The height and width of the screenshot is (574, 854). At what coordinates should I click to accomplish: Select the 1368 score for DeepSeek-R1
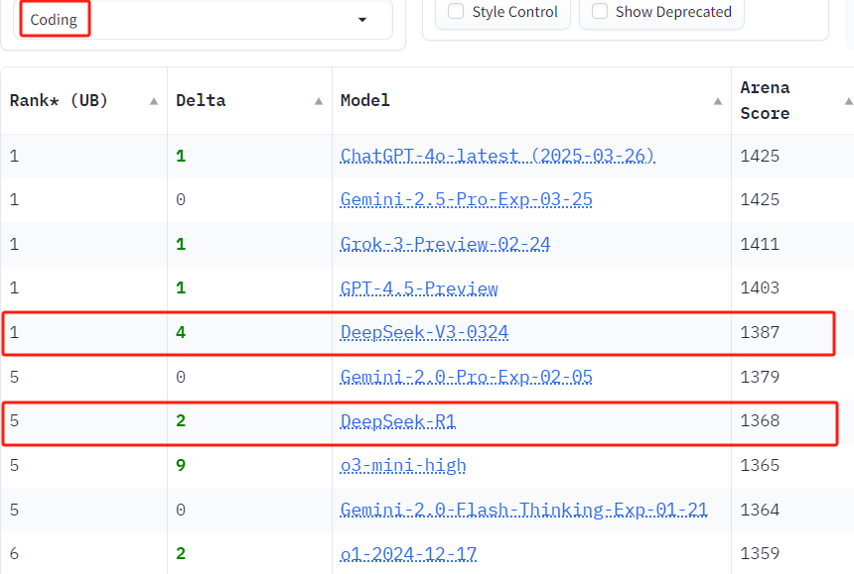coord(760,420)
